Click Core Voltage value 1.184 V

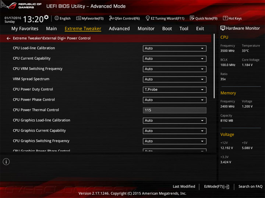(247, 65)
